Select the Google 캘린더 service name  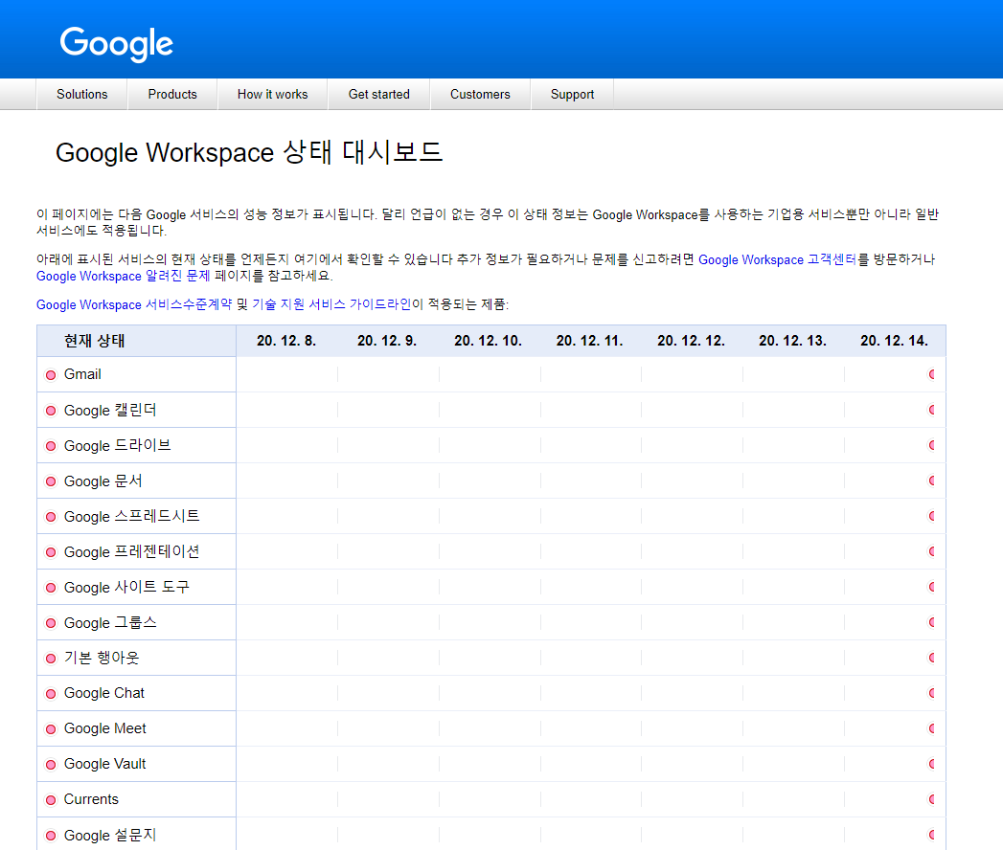point(110,411)
